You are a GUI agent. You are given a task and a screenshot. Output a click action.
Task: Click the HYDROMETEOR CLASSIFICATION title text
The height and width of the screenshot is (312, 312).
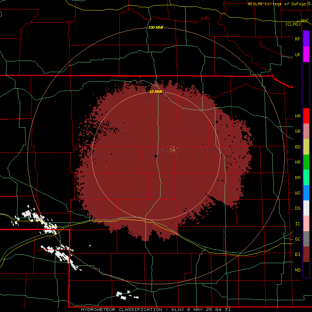click(x=122, y=310)
